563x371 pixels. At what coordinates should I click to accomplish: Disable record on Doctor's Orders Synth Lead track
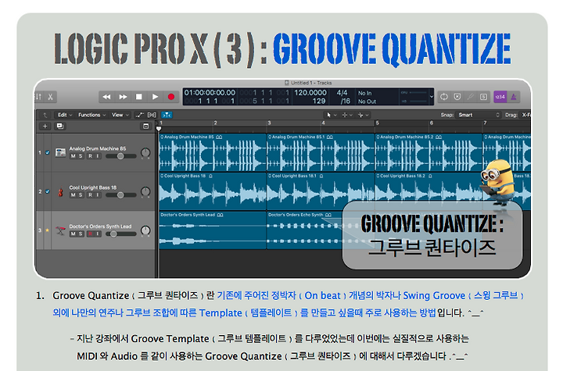pos(91,234)
